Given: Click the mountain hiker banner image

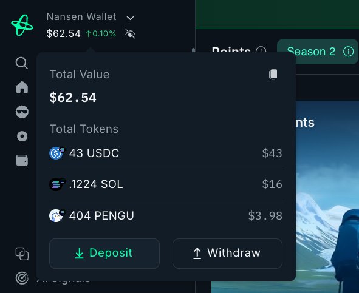Looking at the screenshot, I should pyautogui.click(x=327, y=197).
